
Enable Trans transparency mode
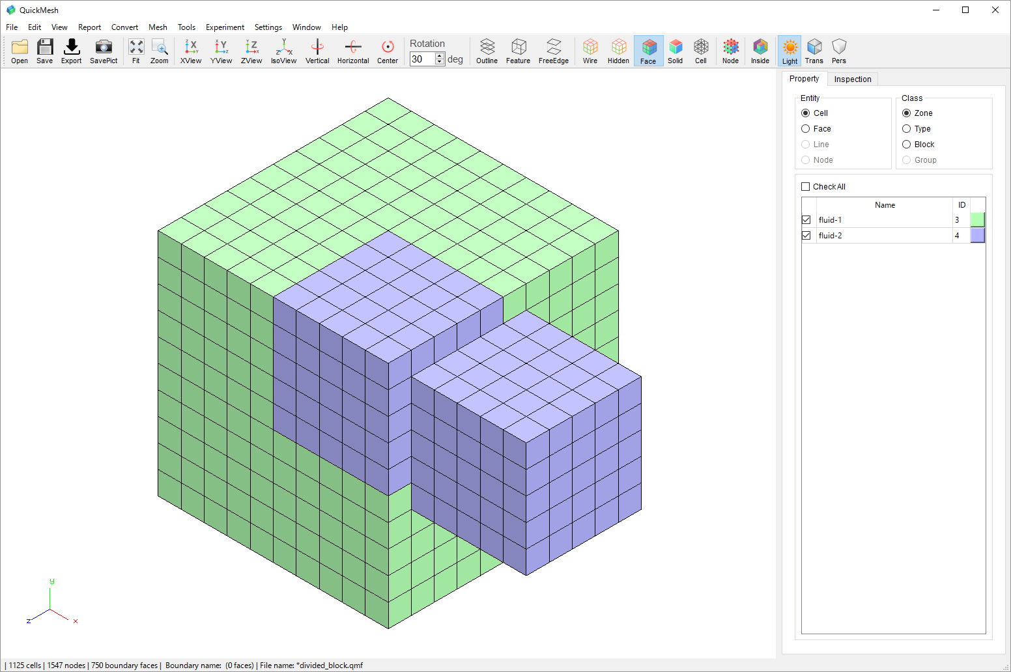pyautogui.click(x=814, y=51)
